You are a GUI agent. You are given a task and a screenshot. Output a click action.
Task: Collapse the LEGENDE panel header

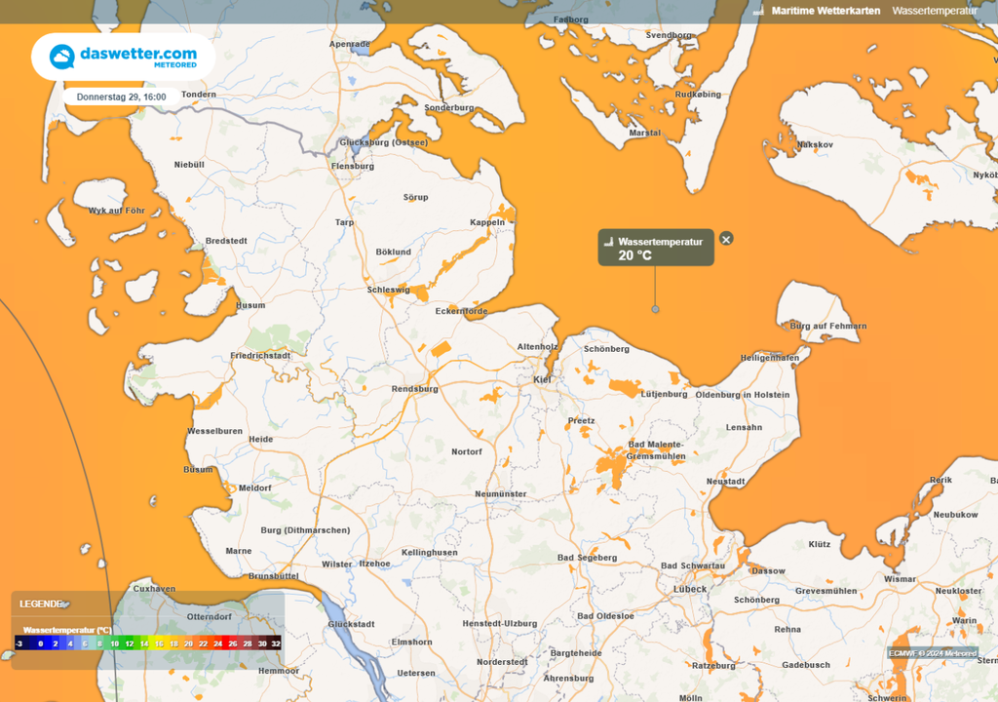(42, 604)
